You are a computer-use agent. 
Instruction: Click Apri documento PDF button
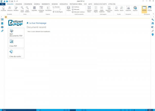tap(16, 33)
